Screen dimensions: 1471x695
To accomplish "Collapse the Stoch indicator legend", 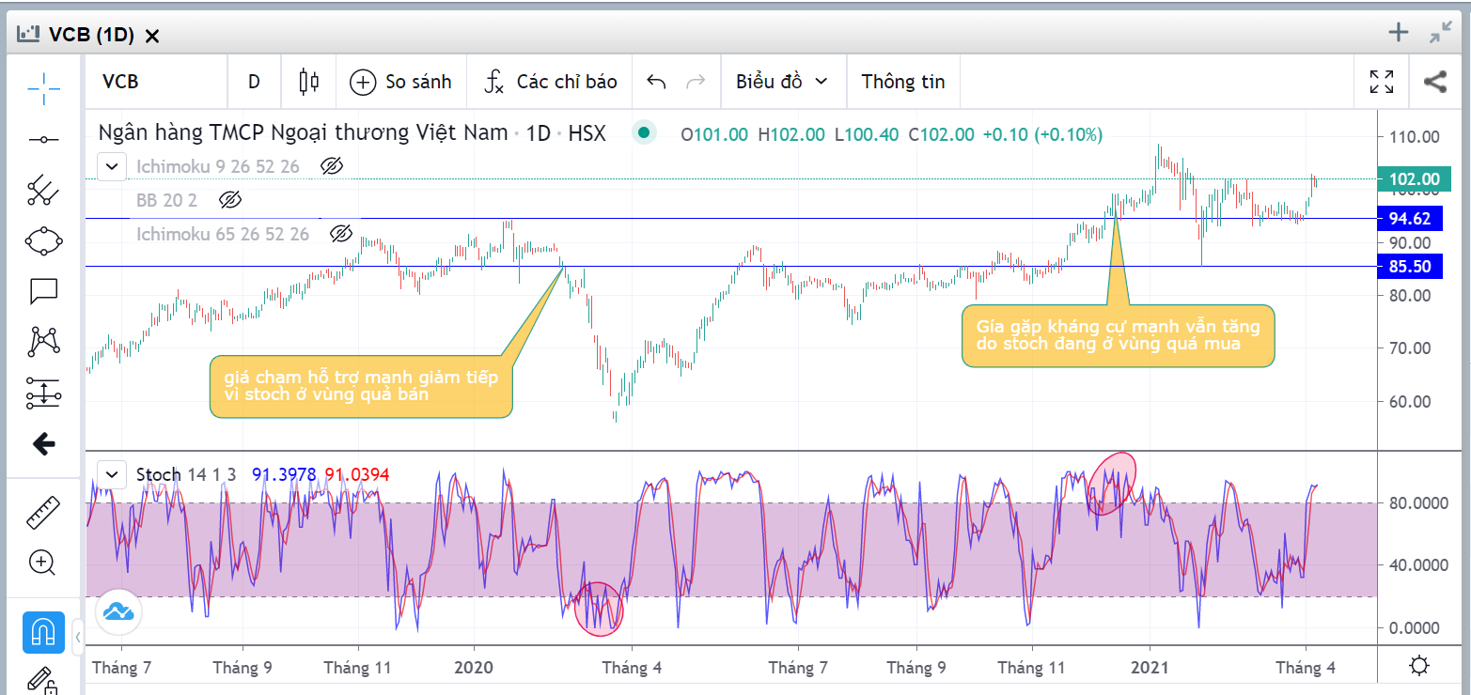I will point(112,473).
